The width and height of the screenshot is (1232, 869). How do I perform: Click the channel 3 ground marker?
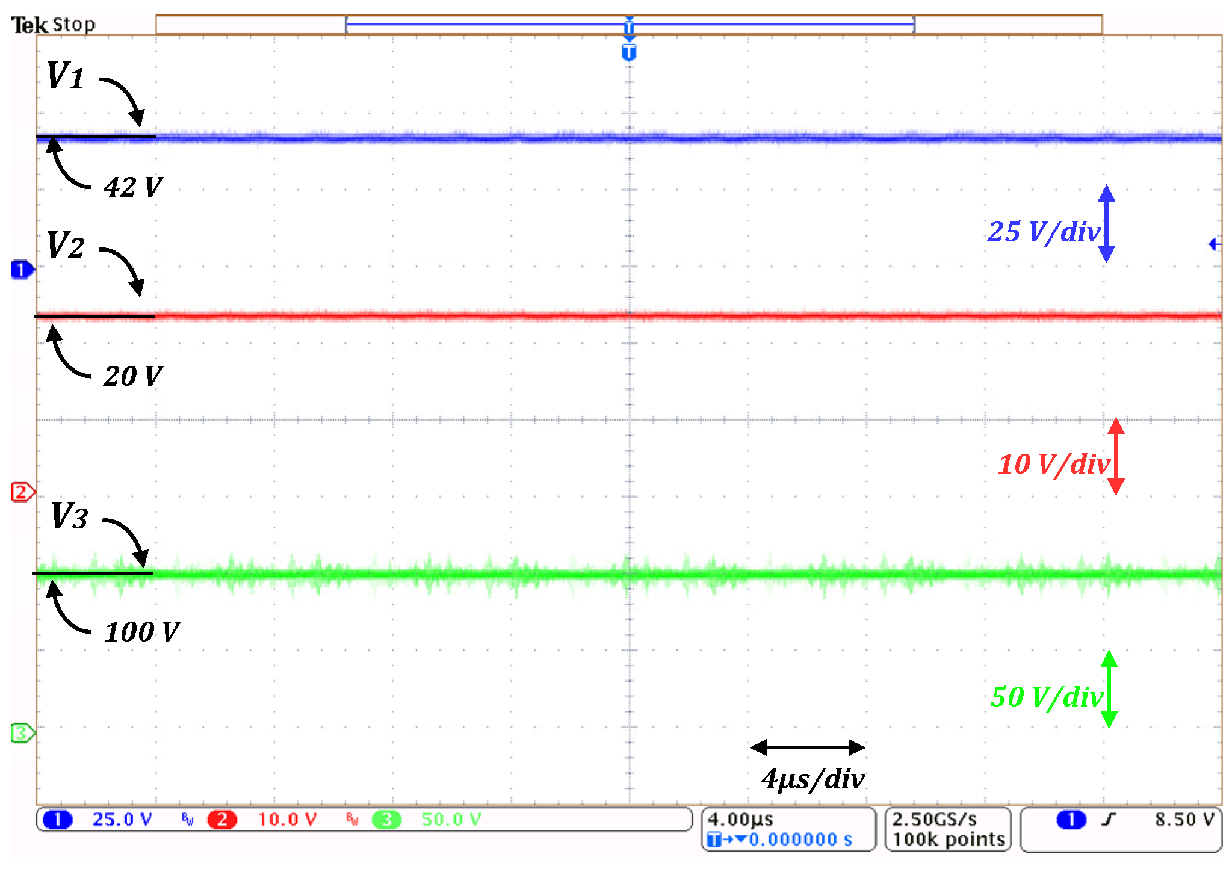22,732
